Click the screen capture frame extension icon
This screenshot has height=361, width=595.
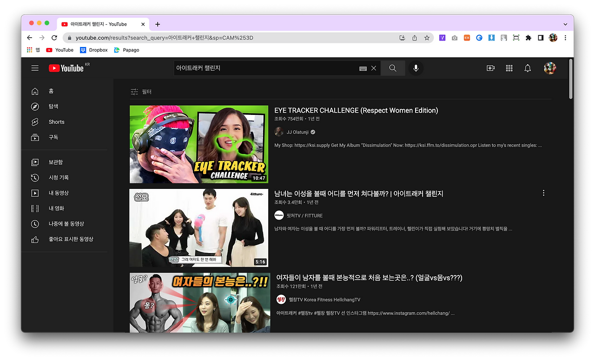516,38
